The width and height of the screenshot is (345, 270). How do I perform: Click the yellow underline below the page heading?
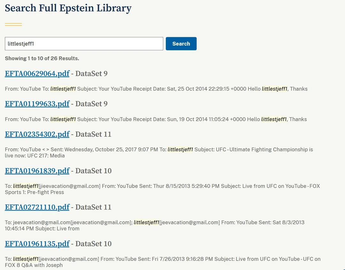click(x=13, y=24)
